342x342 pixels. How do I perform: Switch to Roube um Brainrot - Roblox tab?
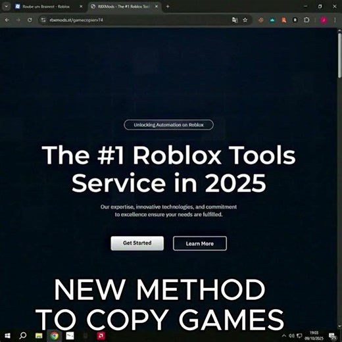tap(46, 7)
